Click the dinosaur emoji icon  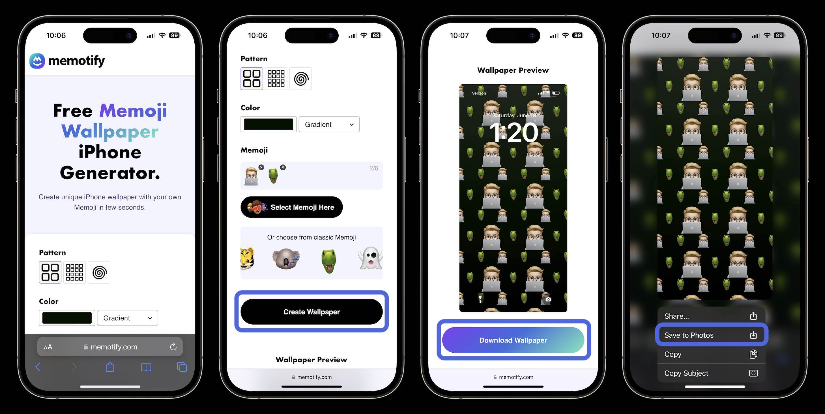click(328, 260)
